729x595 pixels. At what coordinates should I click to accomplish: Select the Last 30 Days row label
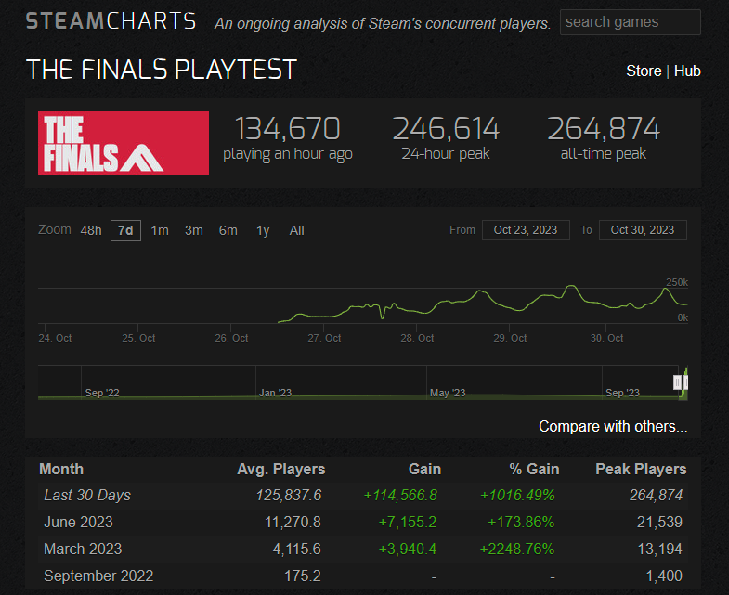point(87,495)
